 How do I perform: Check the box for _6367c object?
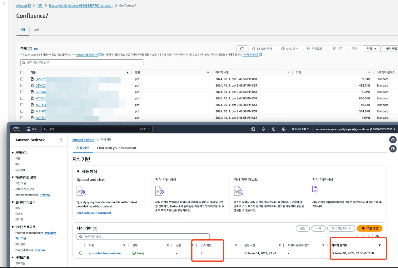pos(22,79)
